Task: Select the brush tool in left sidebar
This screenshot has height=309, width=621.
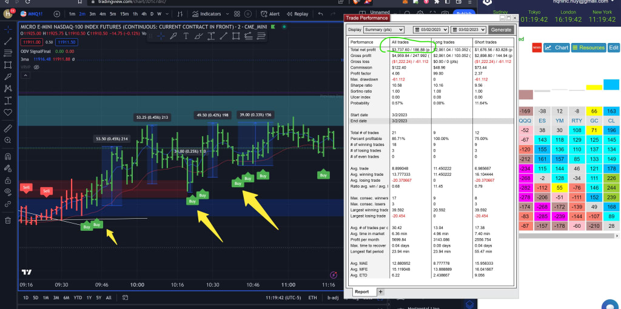Action: tap(8, 76)
